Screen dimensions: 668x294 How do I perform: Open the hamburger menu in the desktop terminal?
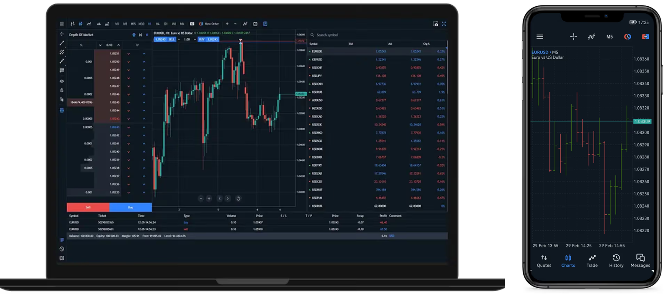coord(62,24)
